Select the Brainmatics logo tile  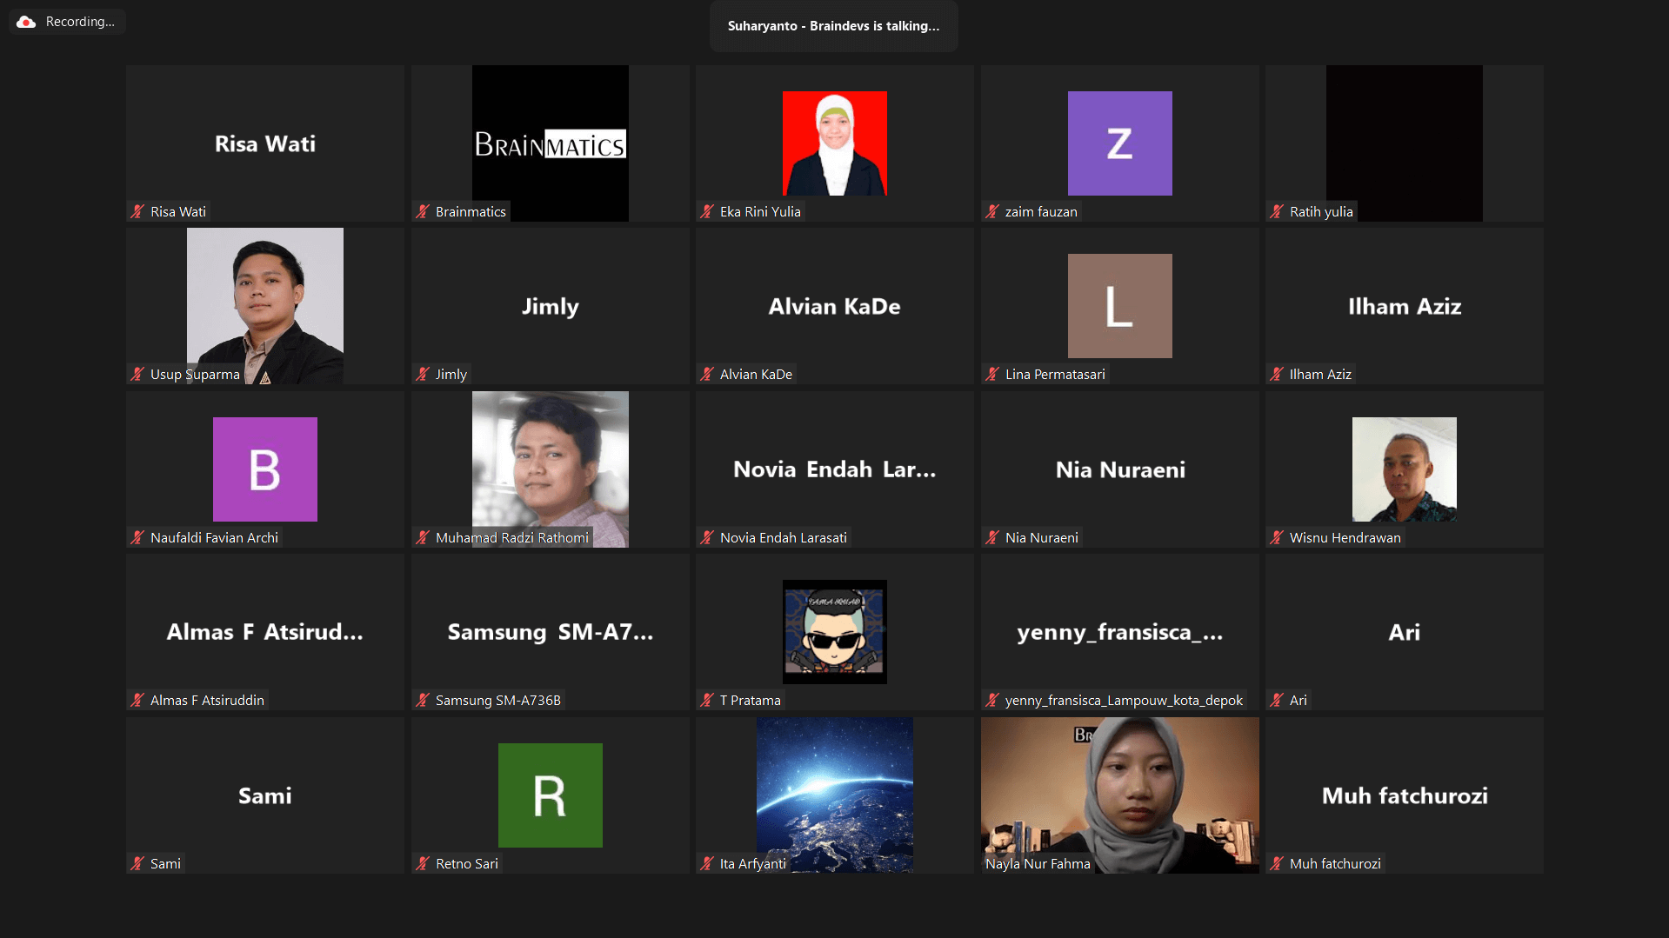click(550, 143)
